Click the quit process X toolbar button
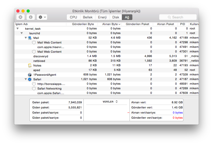This screenshot has width=213, height=145. pyautogui.click(x=20, y=17)
